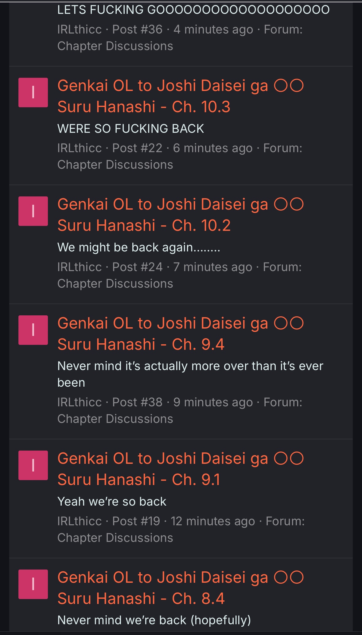
Task: Open Chapter Discussions forum under Post #36
Action: coord(115,46)
